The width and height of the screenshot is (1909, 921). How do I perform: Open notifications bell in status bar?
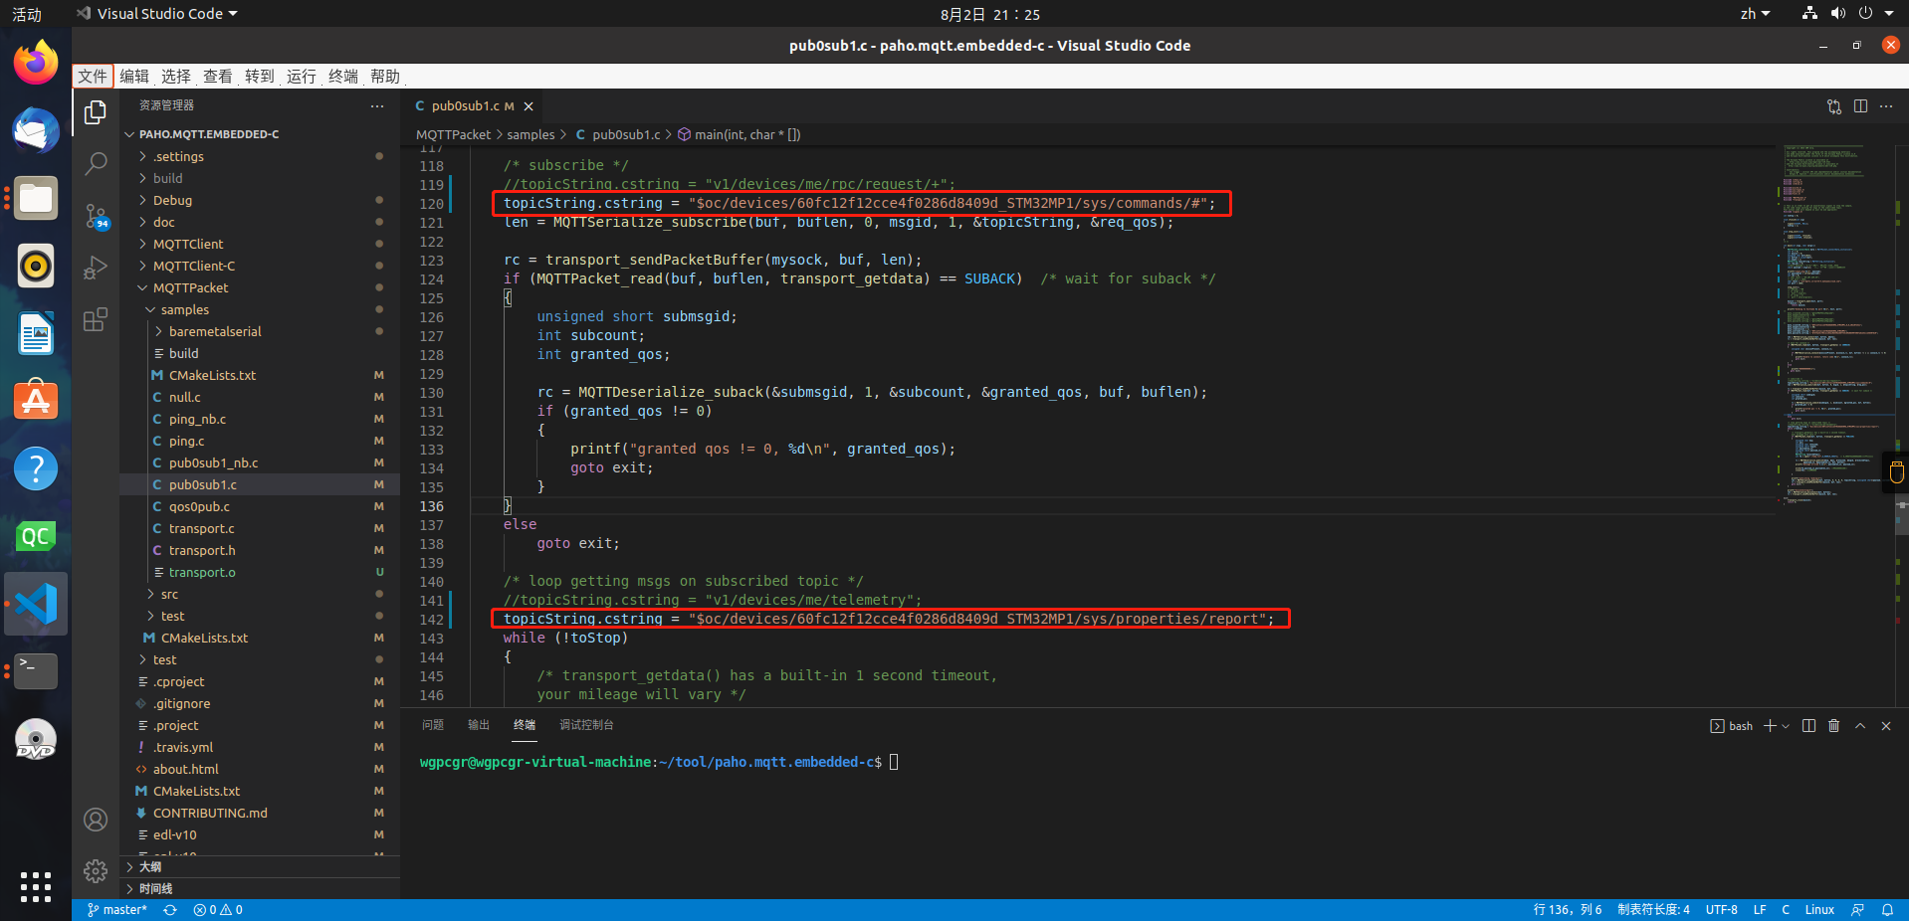(1887, 910)
